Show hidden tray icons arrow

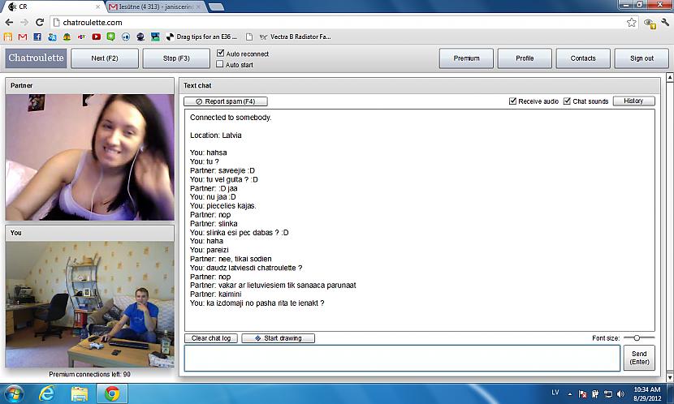(x=570, y=394)
